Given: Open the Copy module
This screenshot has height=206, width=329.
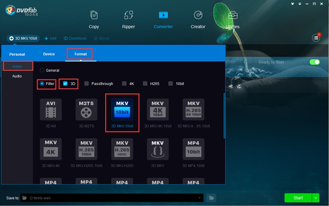Looking at the screenshot, I should point(94,20).
